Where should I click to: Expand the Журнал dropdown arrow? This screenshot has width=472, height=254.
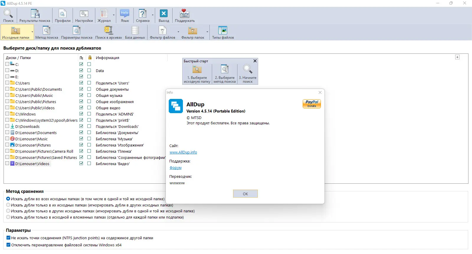click(x=114, y=15)
